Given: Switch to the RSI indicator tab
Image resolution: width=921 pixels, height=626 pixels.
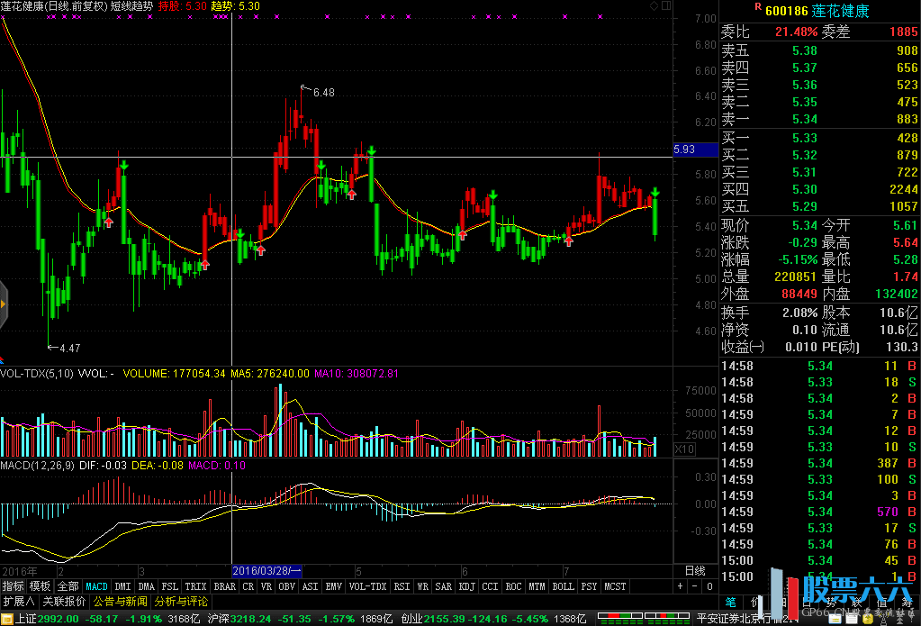Looking at the screenshot, I should point(401,585).
